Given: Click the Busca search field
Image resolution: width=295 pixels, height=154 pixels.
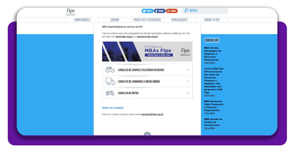Looking at the screenshot, I should coord(207,11).
